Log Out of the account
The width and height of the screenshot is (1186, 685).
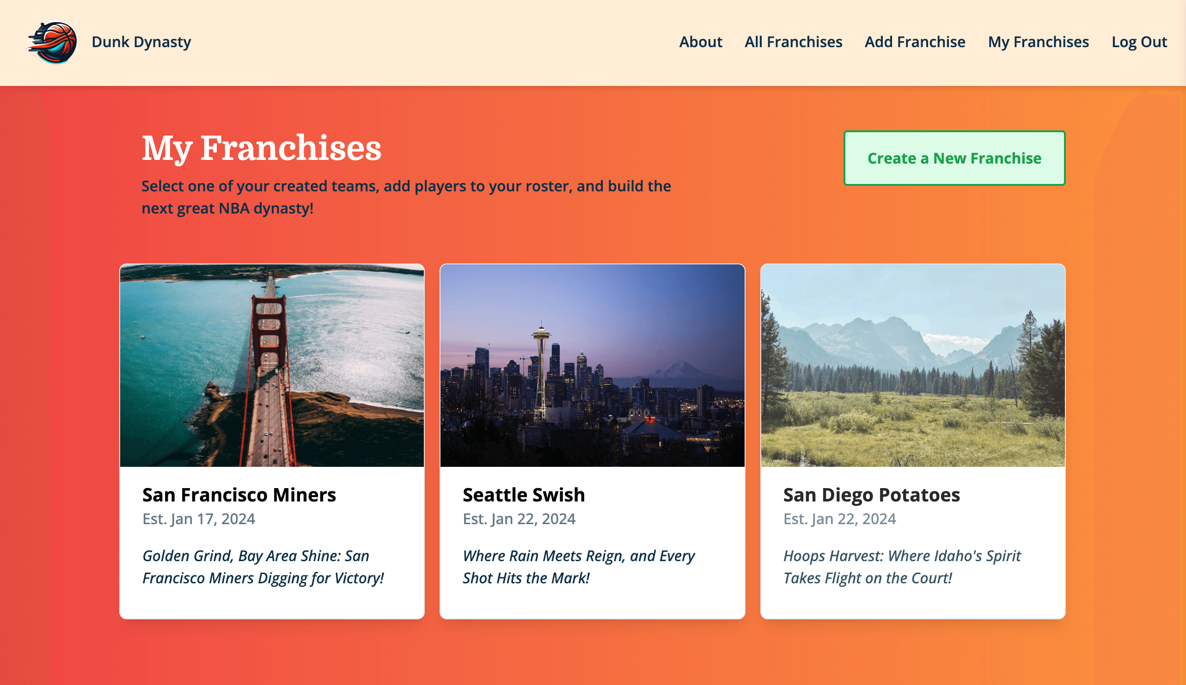tap(1139, 42)
